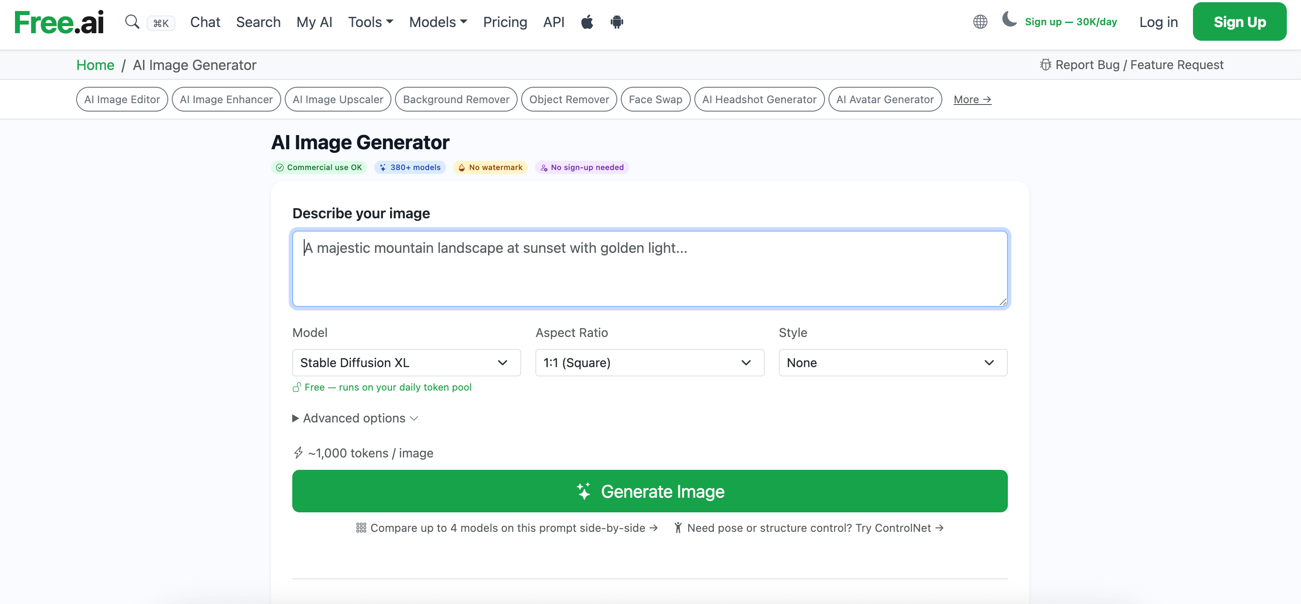This screenshot has height=604, width=1301.
Task: Open the Face Swap tool
Action: (655, 99)
